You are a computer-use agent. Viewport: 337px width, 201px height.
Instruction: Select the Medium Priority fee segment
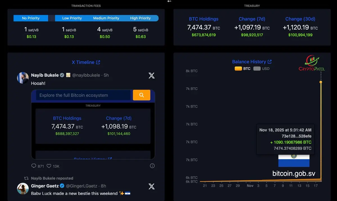(x=106, y=18)
